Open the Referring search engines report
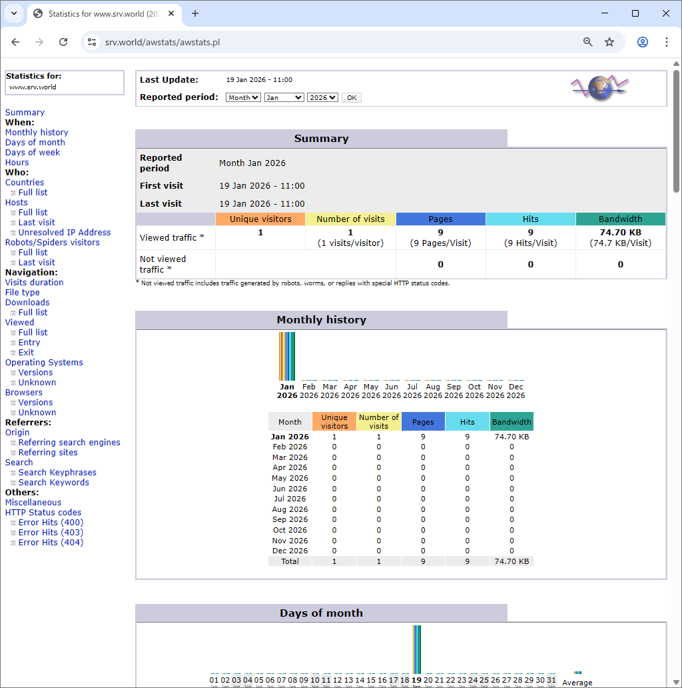682x688 pixels. coord(69,442)
